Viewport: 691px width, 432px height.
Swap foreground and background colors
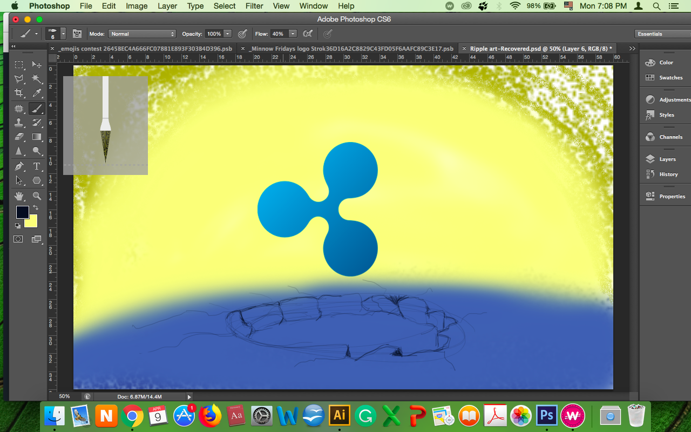coord(36,207)
